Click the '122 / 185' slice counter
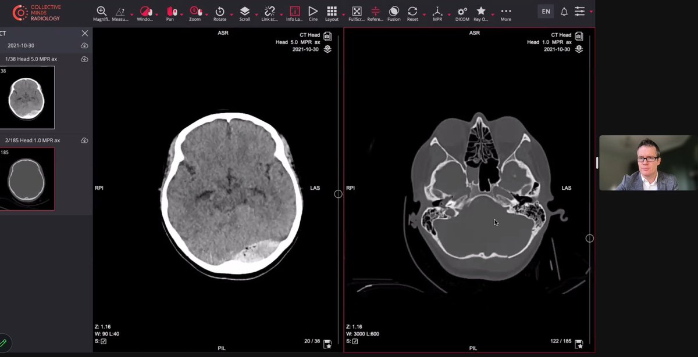 [561, 341]
